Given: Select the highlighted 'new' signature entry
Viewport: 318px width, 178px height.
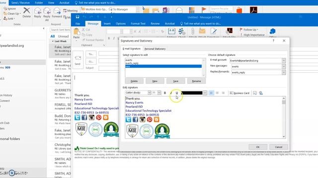Looking at the screenshot, I should [x=163, y=66].
